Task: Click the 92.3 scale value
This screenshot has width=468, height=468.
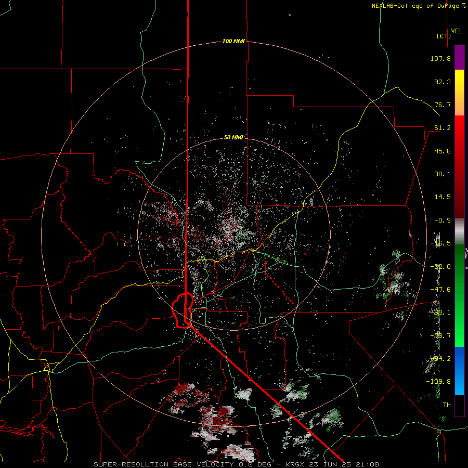Action: (443, 82)
